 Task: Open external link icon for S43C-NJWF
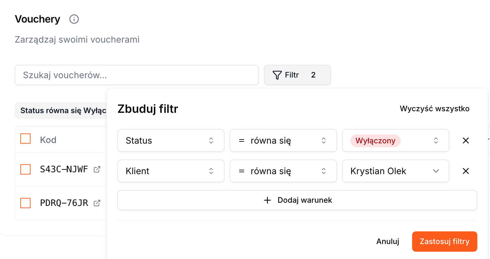pos(97,169)
